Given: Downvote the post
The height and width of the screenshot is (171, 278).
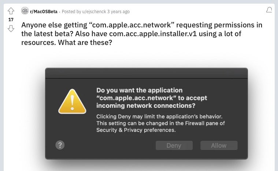Looking at the screenshot, I should pos(11,28).
